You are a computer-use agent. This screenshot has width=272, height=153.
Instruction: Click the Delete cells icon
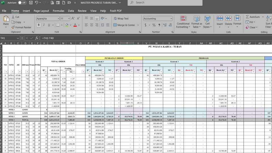228,18
